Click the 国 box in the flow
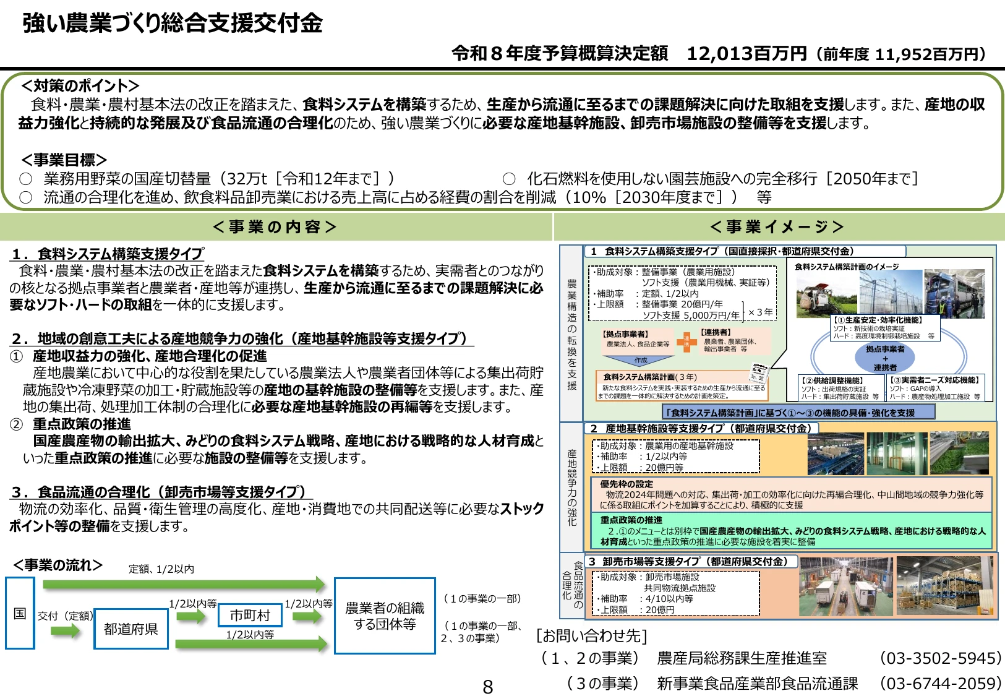 pos(20,613)
